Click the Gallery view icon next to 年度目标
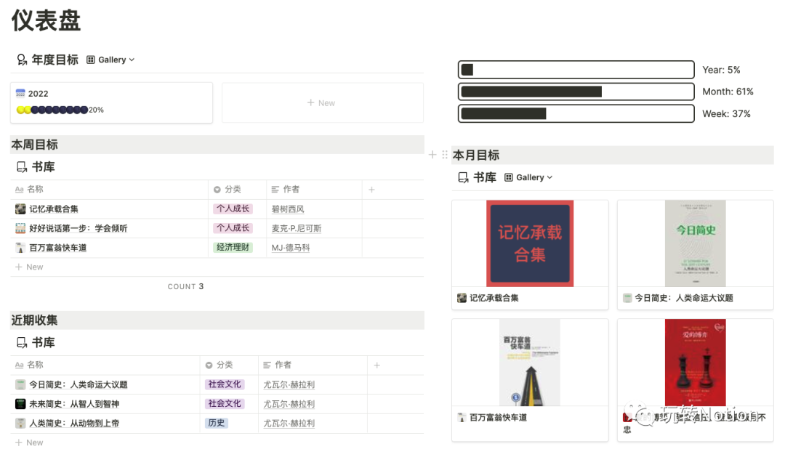The width and height of the screenshot is (785, 449). pyautogui.click(x=90, y=60)
